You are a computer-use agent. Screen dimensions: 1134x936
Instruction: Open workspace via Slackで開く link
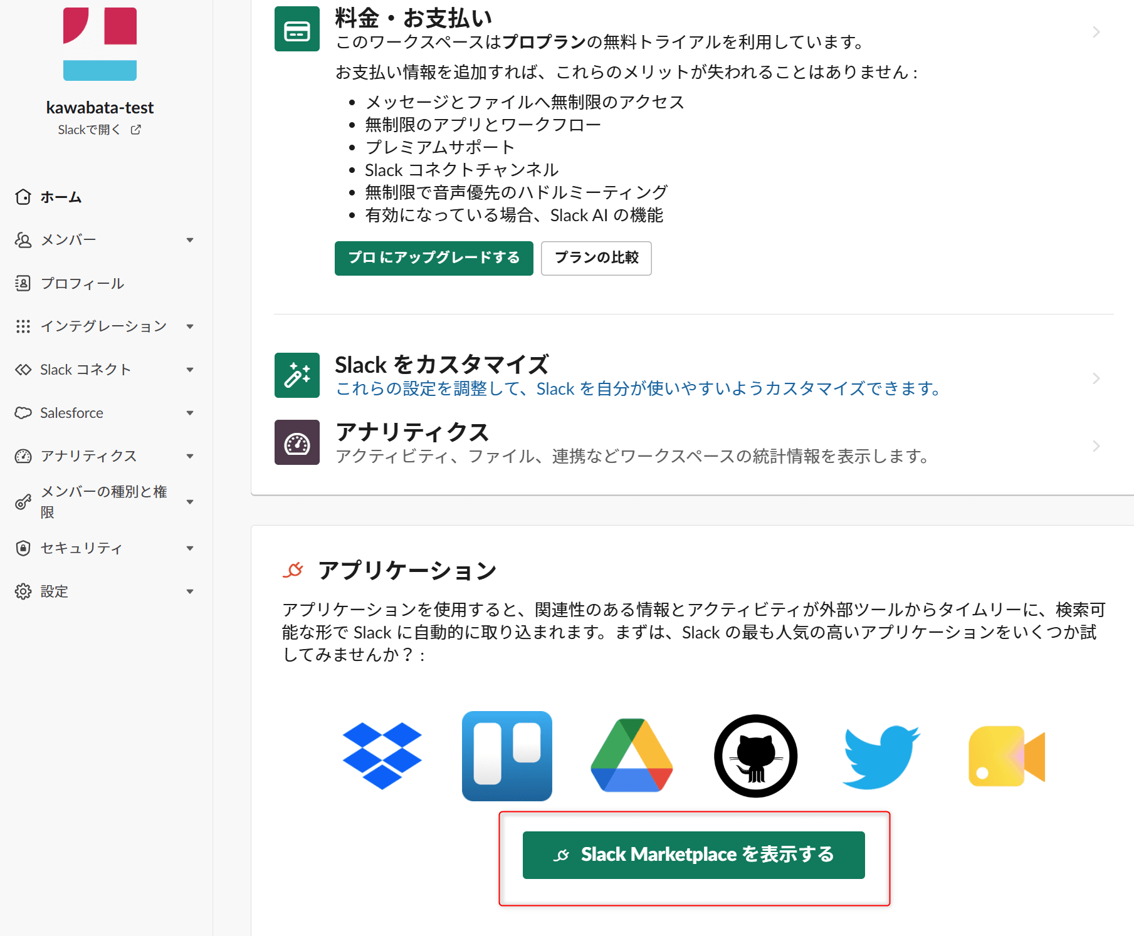coord(89,130)
